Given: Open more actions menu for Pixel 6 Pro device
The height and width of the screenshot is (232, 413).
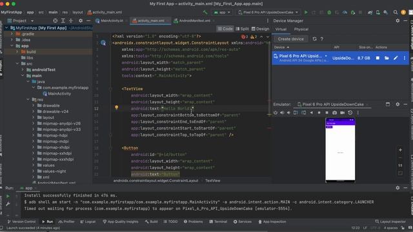Looking at the screenshot, I should 405,58.
